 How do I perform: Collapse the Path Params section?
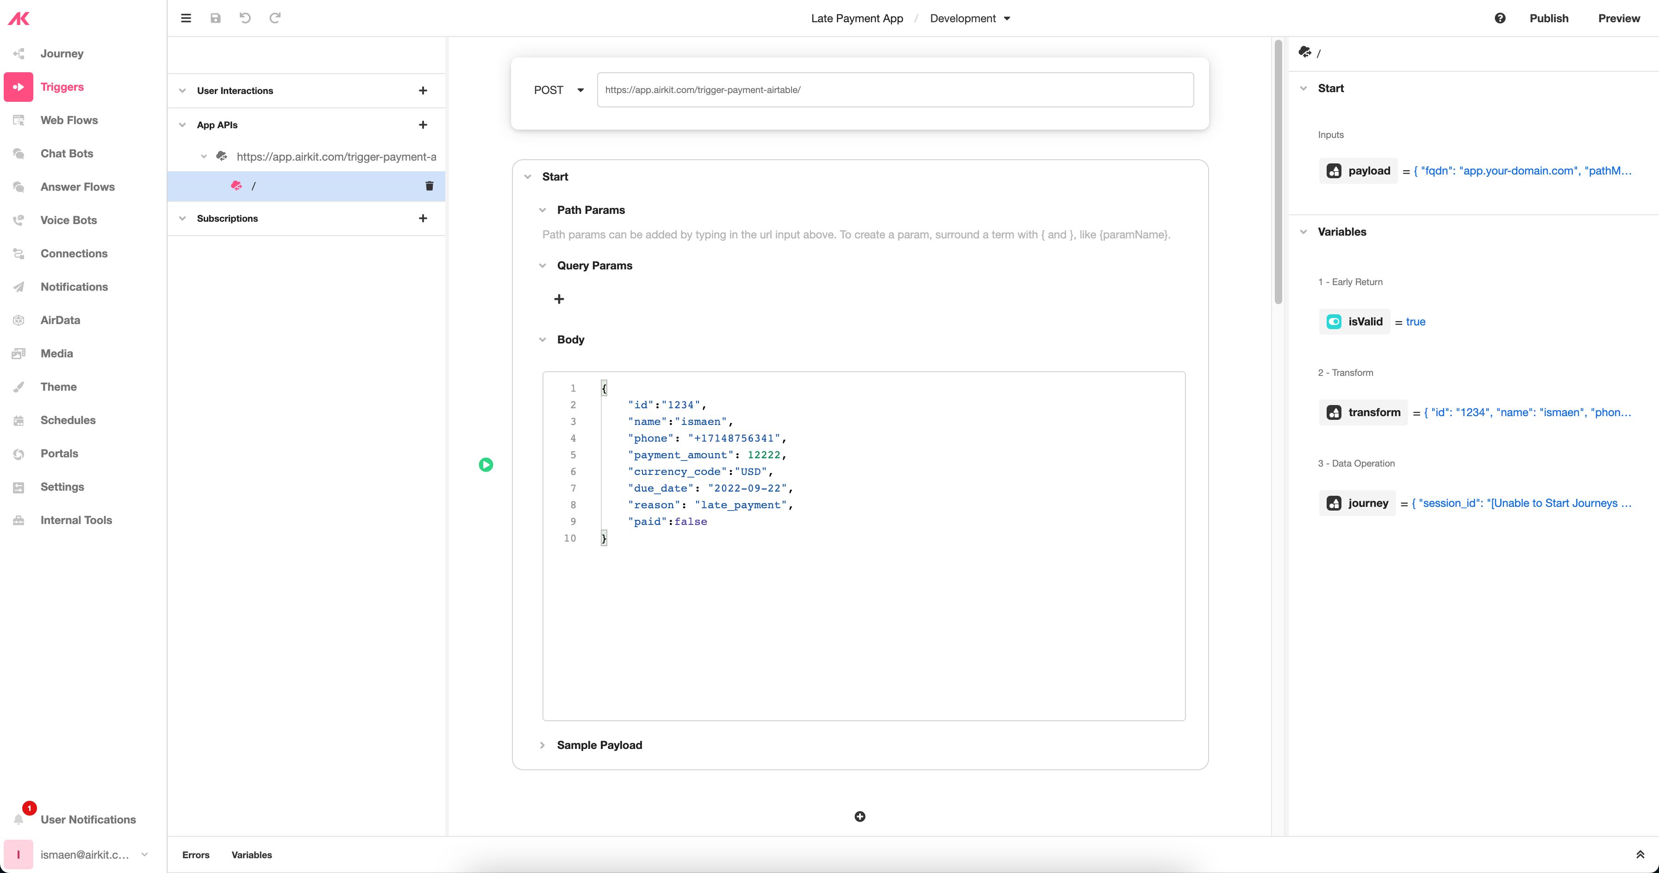click(542, 210)
